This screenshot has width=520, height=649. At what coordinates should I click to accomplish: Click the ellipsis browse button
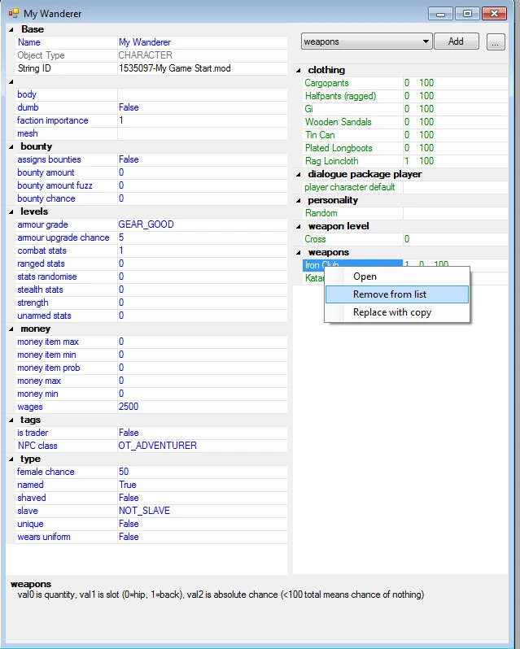point(496,41)
